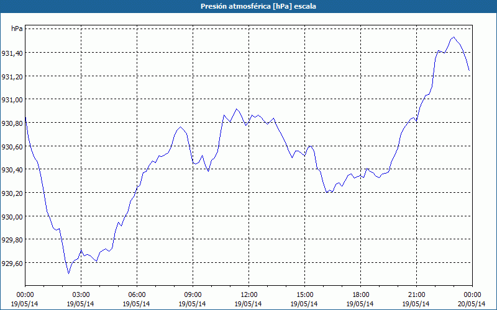Image resolution: width=497 pixels, height=310 pixels.
Task: Select the 930,60 axis value
Action: pos(12,147)
